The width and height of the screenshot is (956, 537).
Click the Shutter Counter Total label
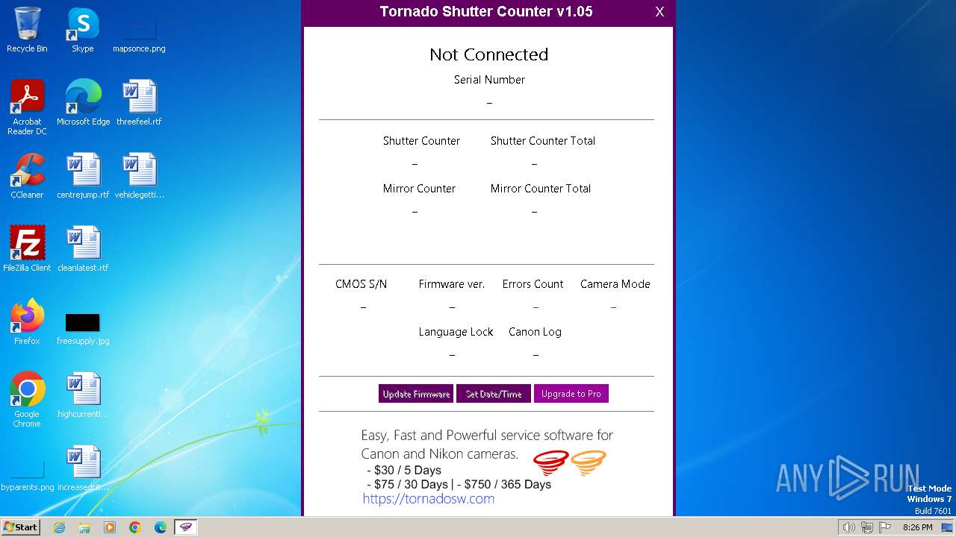coord(543,141)
